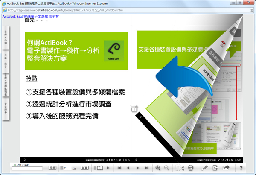Open the 目錄・小圖 thumbnail index side tab
This screenshot has height=175, width=256.
tap(6, 38)
